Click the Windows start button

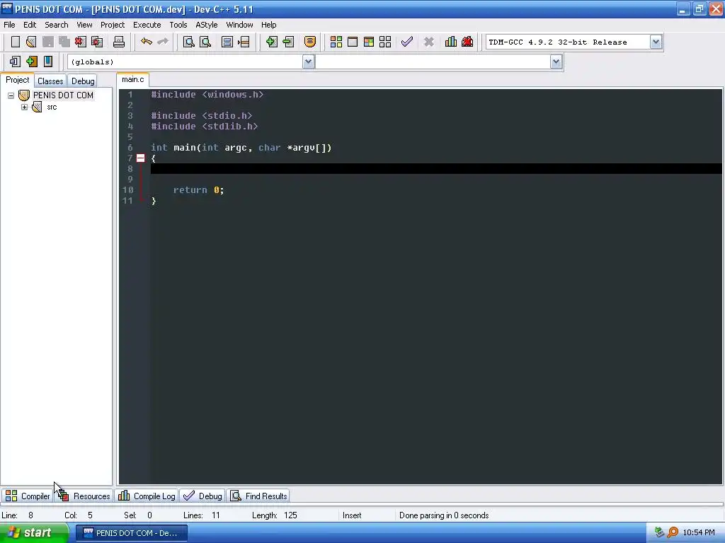click(34, 533)
